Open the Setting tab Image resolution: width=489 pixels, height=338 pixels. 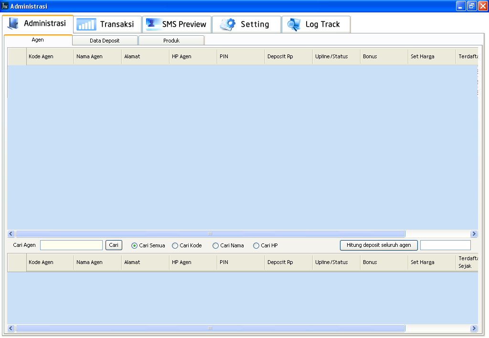pyautogui.click(x=246, y=24)
